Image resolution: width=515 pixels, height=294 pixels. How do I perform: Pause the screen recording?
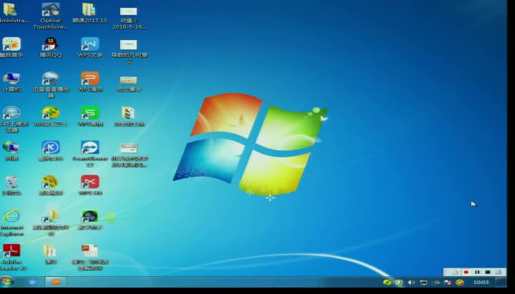click(477, 272)
